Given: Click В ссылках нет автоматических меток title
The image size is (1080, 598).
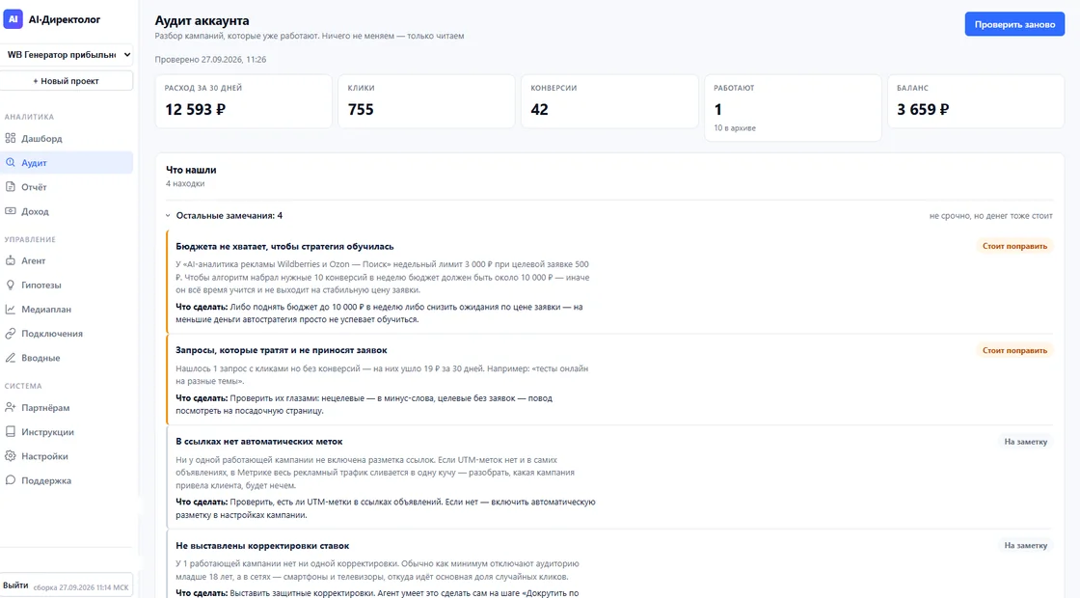Looking at the screenshot, I should [259, 442].
